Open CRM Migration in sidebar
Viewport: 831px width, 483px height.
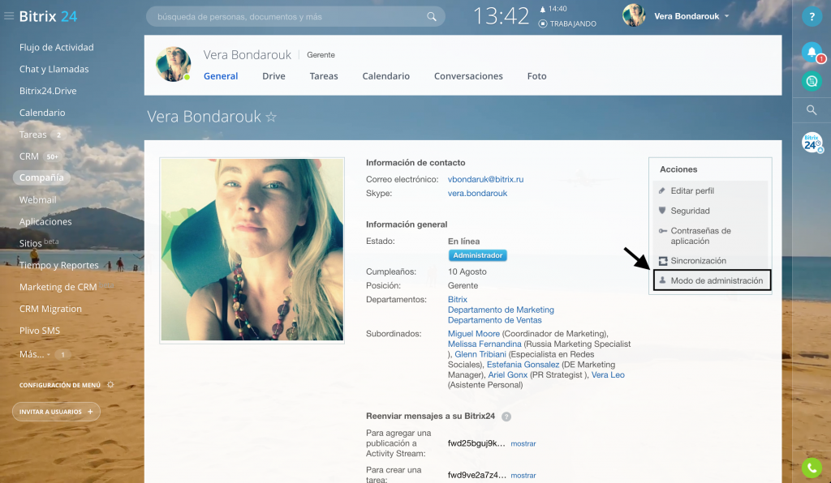coord(50,309)
